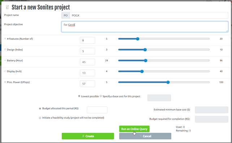Click the Estimated minimum base cost field
The width and height of the screenshot is (232, 143).
click(x=211, y=110)
